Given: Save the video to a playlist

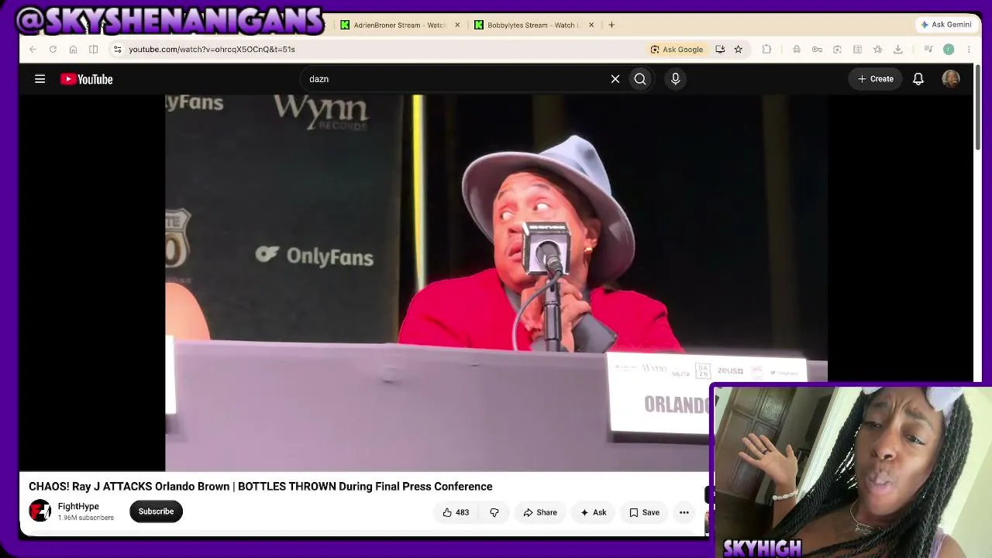Looking at the screenshot, I should (644, 512).
